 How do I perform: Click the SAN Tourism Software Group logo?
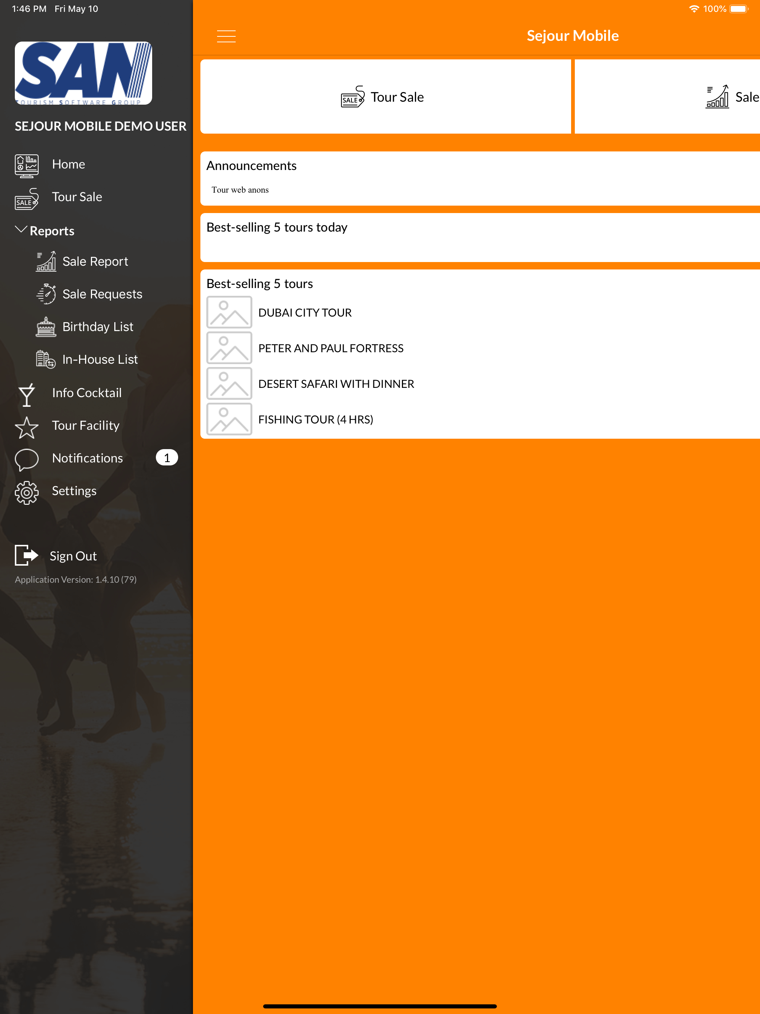point(83,73)
